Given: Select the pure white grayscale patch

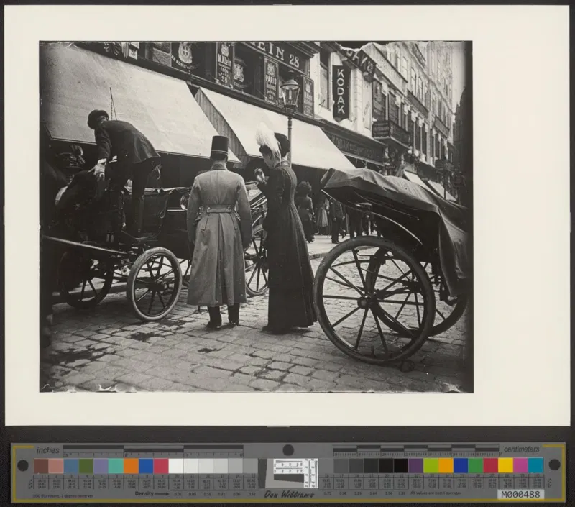Looking at the screenshot, I should 175,466.
